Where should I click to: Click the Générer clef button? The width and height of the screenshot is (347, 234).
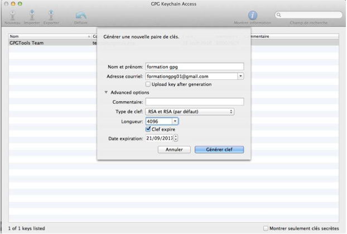(x=219, y=150)
